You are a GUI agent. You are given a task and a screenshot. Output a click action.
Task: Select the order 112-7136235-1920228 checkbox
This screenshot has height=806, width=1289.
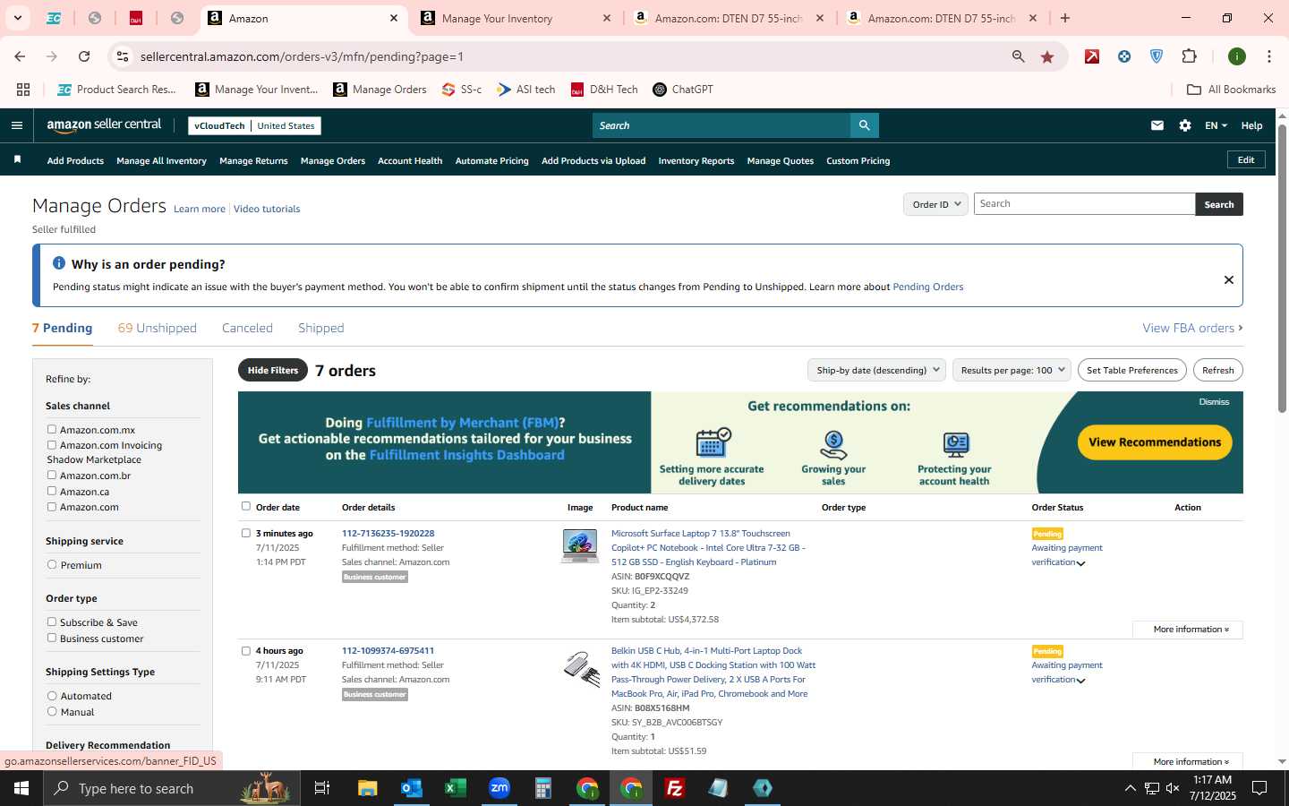pos(246,533)
